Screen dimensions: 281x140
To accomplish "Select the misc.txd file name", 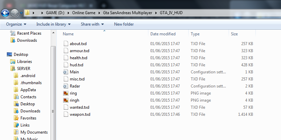I will click(x=77, y=79).
